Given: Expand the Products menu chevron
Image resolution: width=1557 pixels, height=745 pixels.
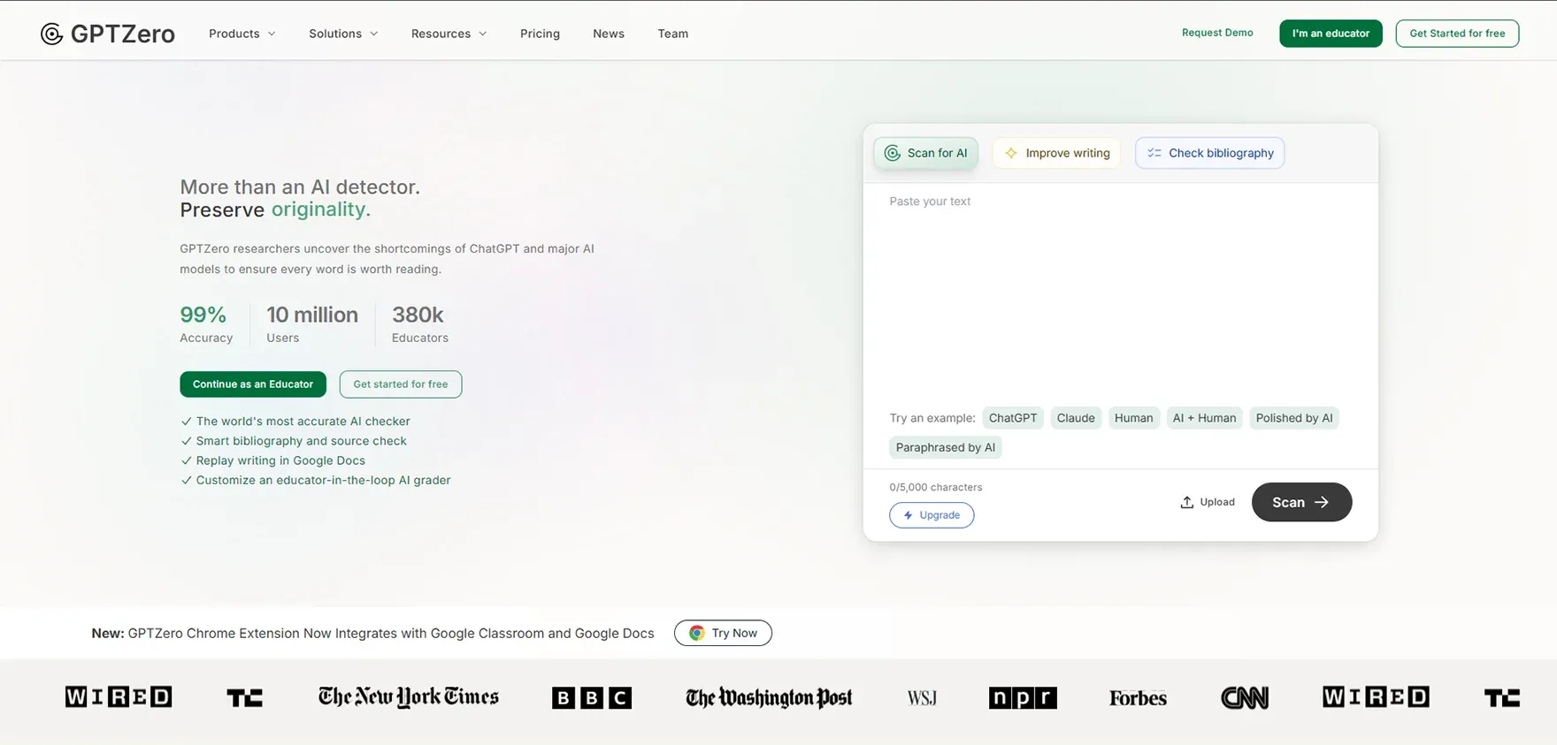Looking at the screenshot, I should click(x=272, y=34).
